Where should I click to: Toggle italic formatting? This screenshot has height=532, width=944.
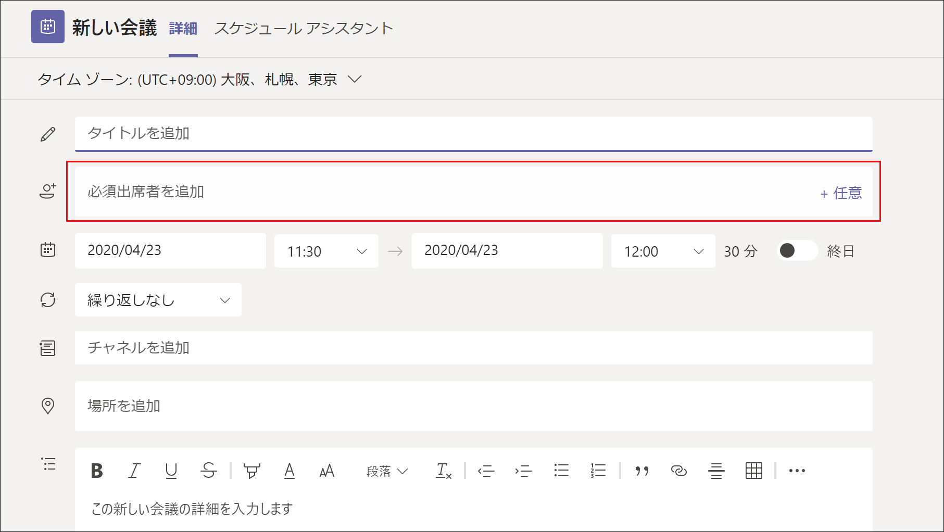(134, 471)
